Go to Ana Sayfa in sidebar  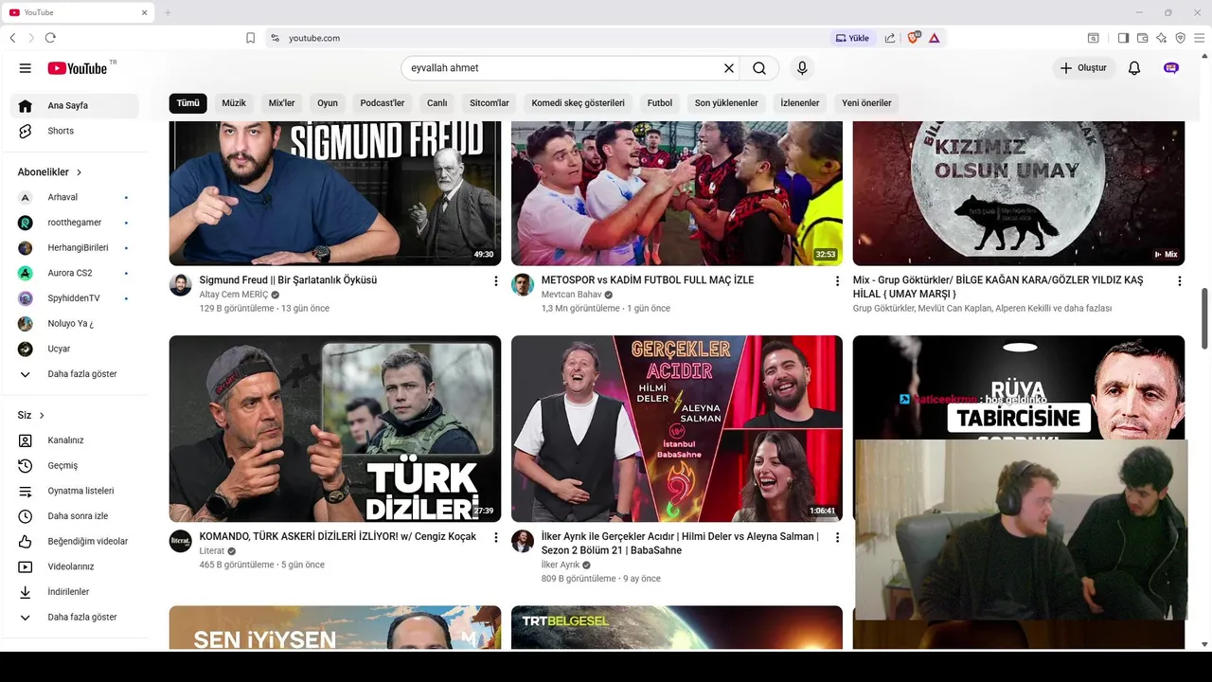coord(75,106)
